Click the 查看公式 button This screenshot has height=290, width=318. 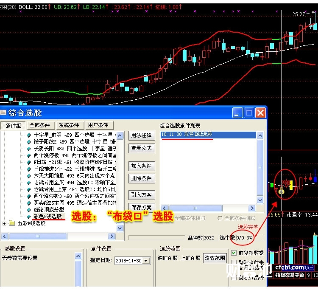[142, 148]
